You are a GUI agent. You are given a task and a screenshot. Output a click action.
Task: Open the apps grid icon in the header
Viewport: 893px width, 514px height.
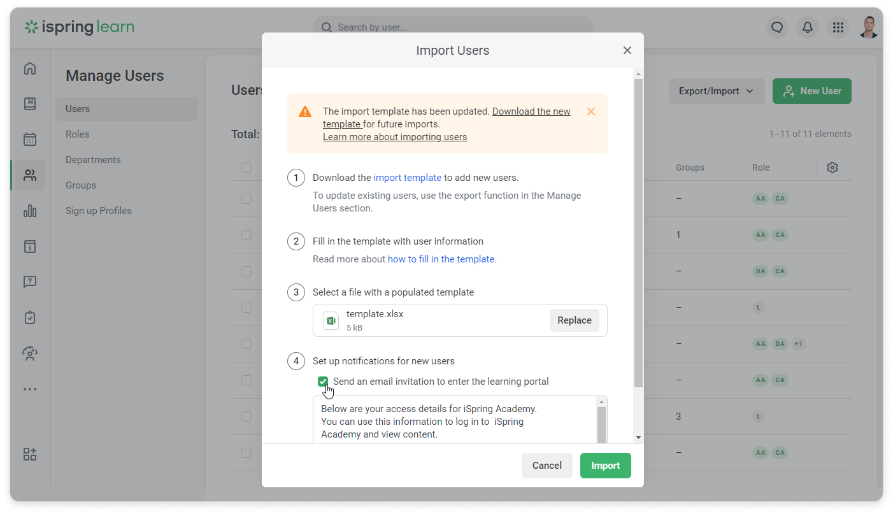(838, 27)
